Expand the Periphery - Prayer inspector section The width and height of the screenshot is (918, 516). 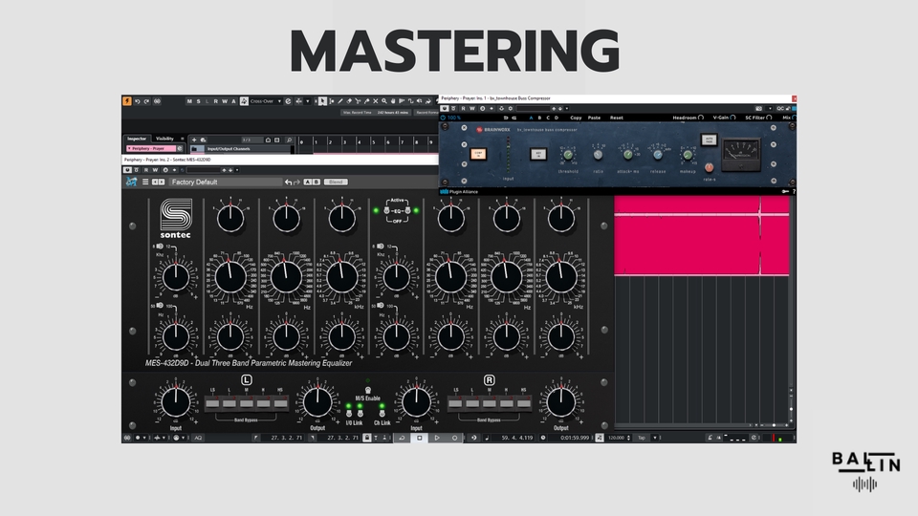point(129,149)
